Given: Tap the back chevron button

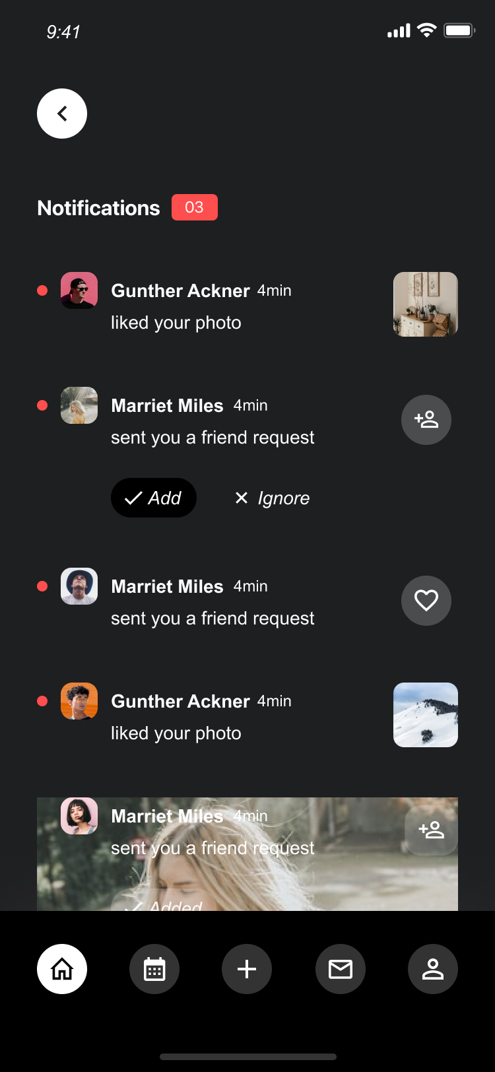Looking at the screenshot, I should coord(62,114).
